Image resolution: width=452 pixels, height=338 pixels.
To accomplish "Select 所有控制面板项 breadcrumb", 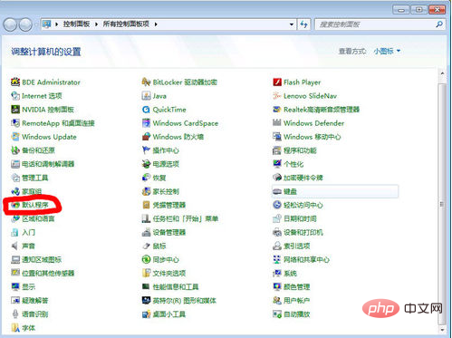I will (126, 24).
